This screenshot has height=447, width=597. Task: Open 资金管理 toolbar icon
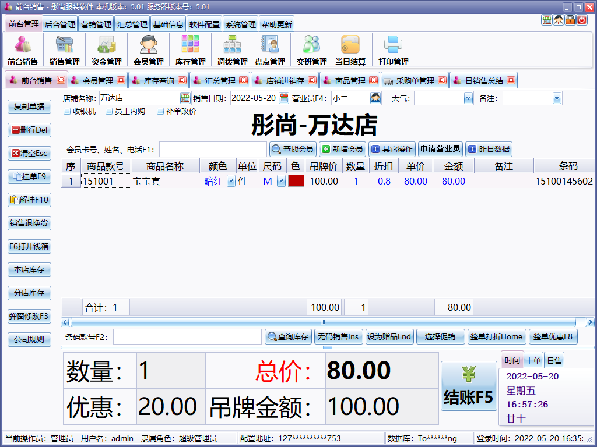(x=106, y=50)
